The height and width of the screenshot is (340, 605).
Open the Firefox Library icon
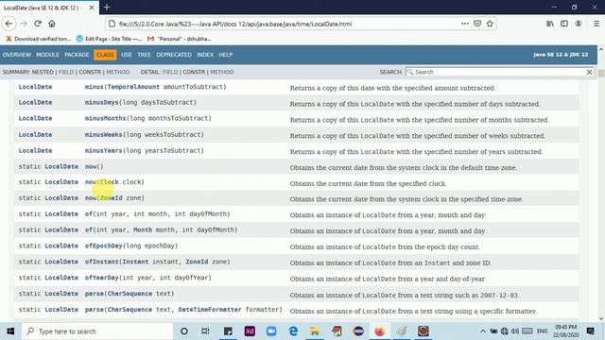point(550,24)
